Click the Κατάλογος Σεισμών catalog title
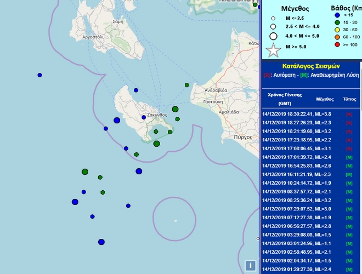 pyautogui.click(x=312, y=65)
